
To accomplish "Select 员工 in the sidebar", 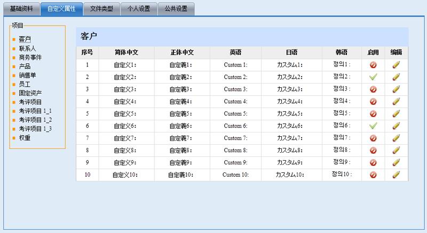I will pyautogui.click(x=25, y=85).
